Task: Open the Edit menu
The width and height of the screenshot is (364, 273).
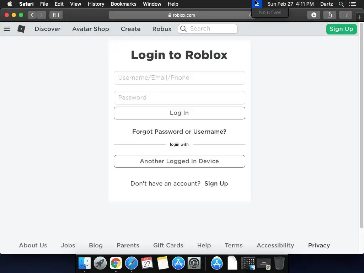Action: coord(59,4)
